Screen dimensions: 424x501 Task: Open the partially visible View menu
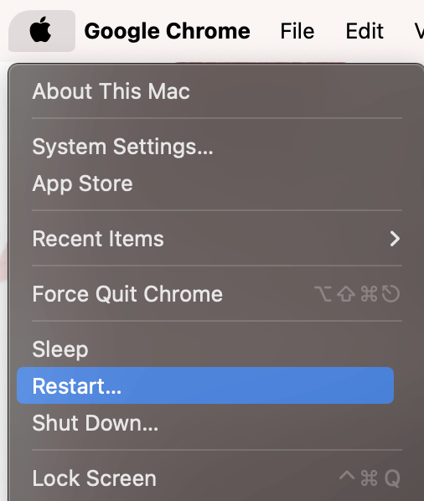419,31
